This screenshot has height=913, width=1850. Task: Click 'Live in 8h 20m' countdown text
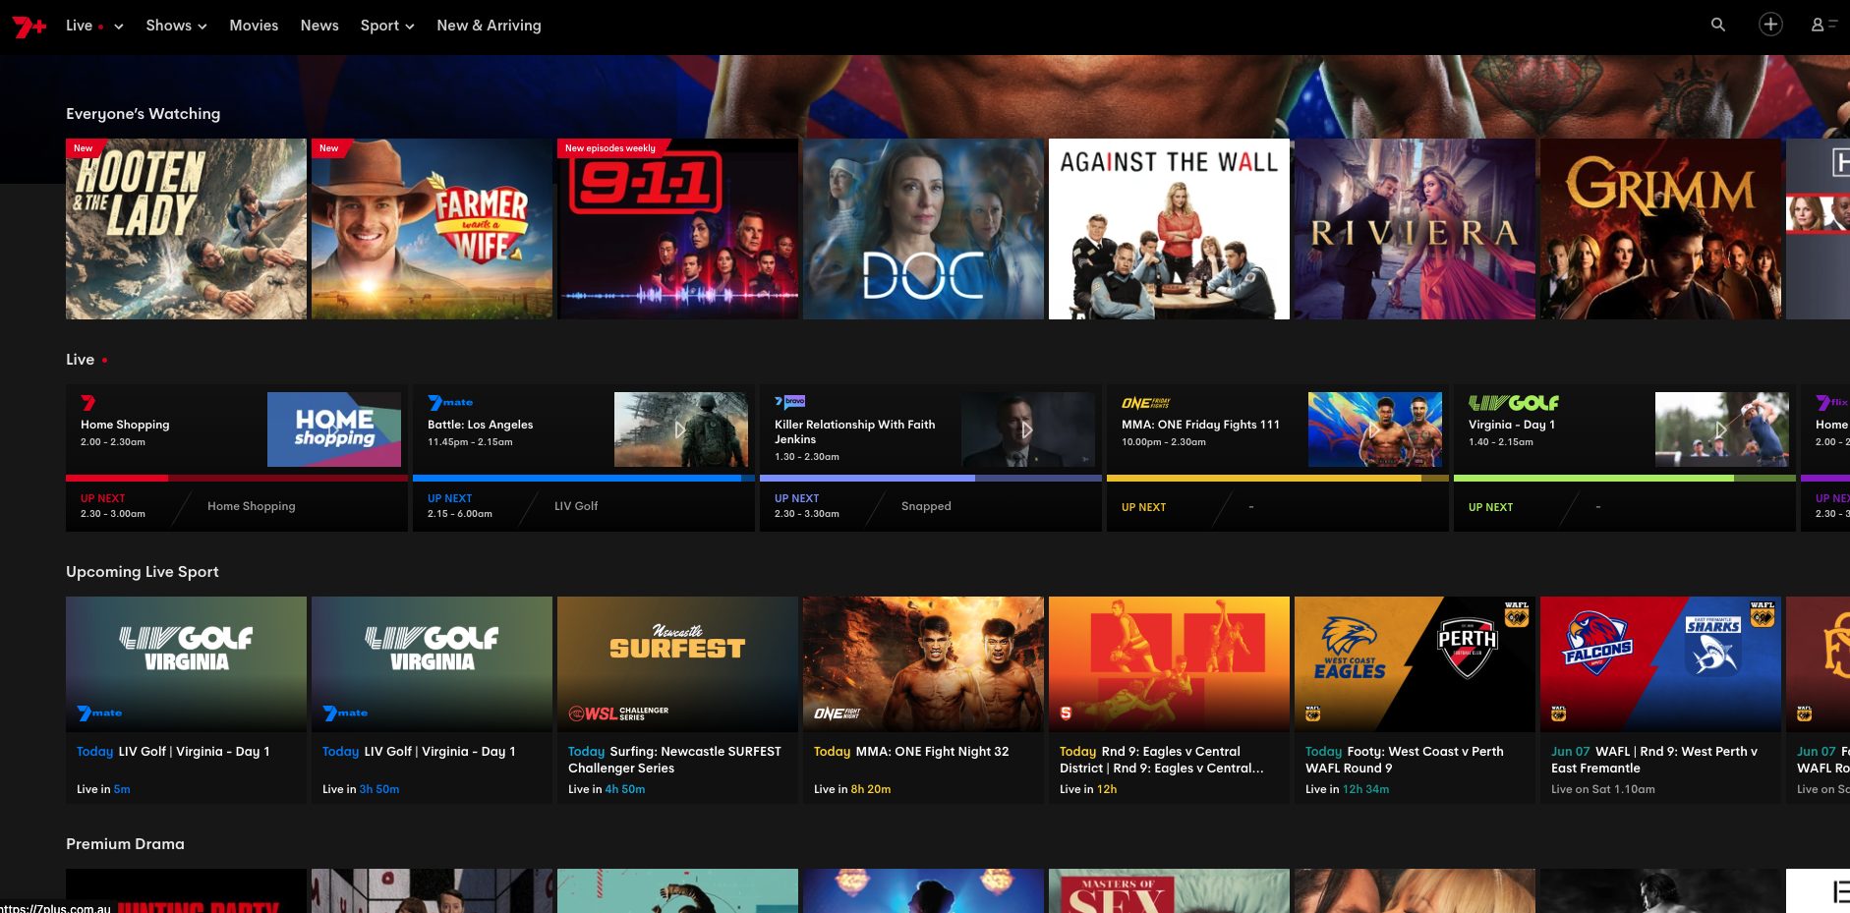tap(852, 789)
